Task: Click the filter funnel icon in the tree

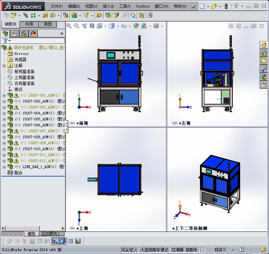Action: 6,41
